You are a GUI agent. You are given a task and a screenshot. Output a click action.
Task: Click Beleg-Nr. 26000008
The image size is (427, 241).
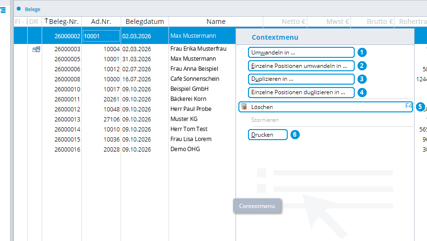[67, 79]
